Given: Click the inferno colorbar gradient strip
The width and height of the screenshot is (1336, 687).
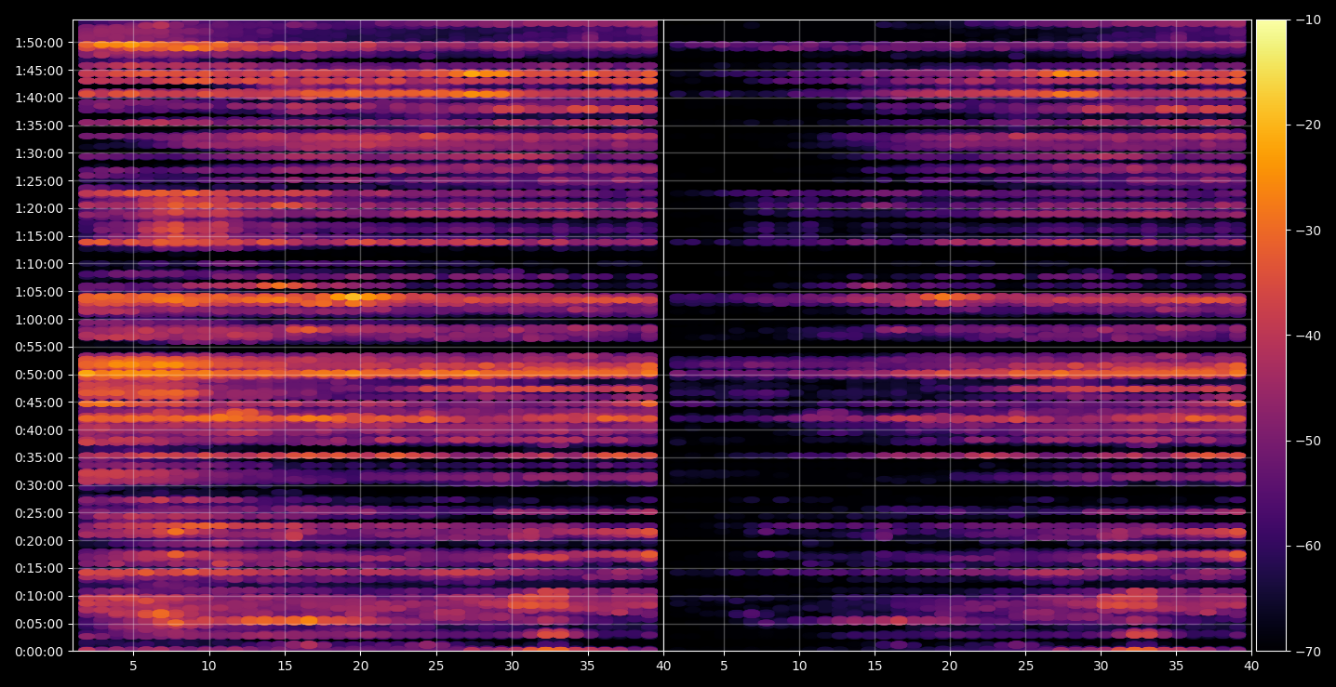Looking at the screenshot, I should [x=1271, y=336].
